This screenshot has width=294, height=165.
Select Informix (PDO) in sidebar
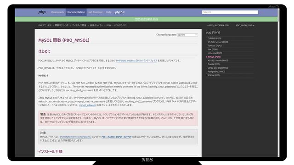[215, 53]
